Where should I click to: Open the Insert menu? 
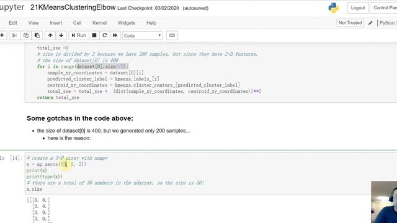pos(56,23)
